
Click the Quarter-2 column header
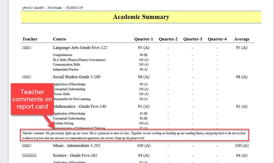click(x=168, y=39)
